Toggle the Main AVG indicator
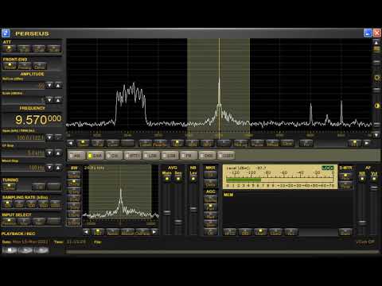This screenshot has height=286, width=382. [x=167, y=179]
